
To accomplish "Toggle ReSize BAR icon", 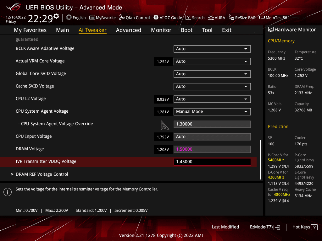I will point(231,18).
